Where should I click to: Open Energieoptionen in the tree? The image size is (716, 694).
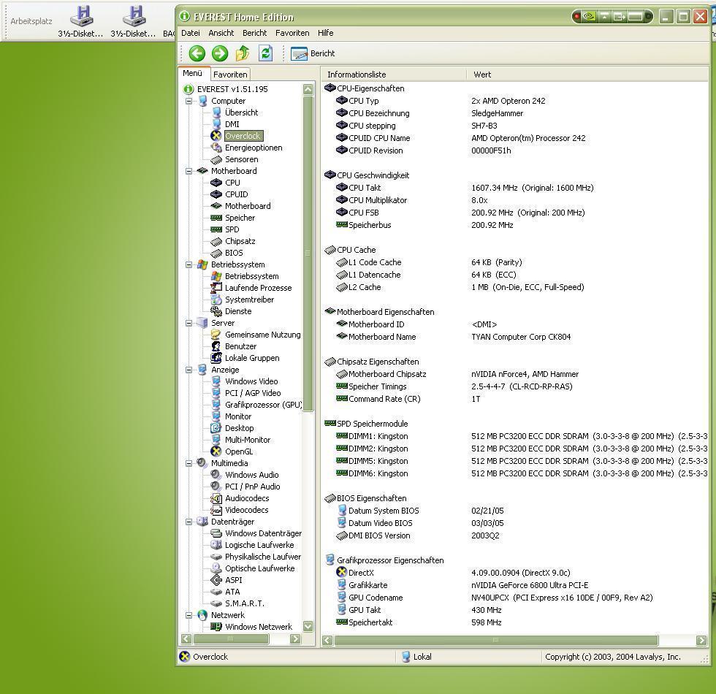coord(254,148)
